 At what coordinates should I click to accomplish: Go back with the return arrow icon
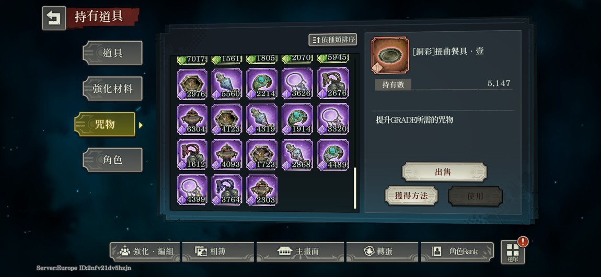54,18
